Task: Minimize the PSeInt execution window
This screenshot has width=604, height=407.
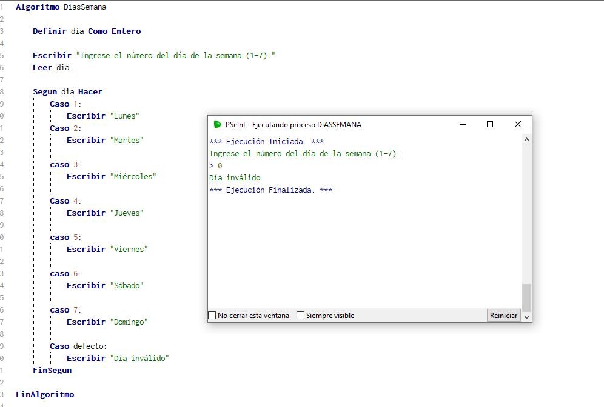Action: [463, 124]
